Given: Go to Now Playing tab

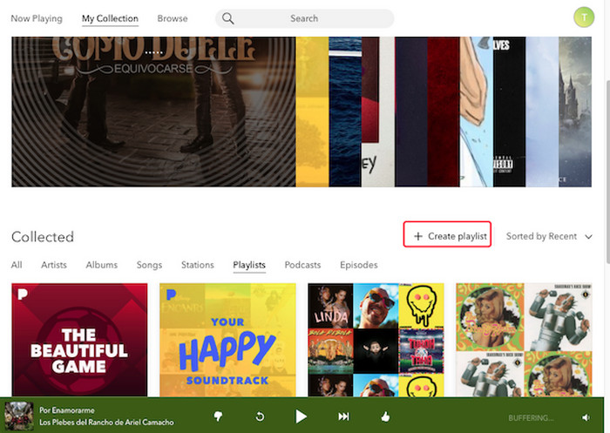Looking at the screenshot, I should [37, 18].
